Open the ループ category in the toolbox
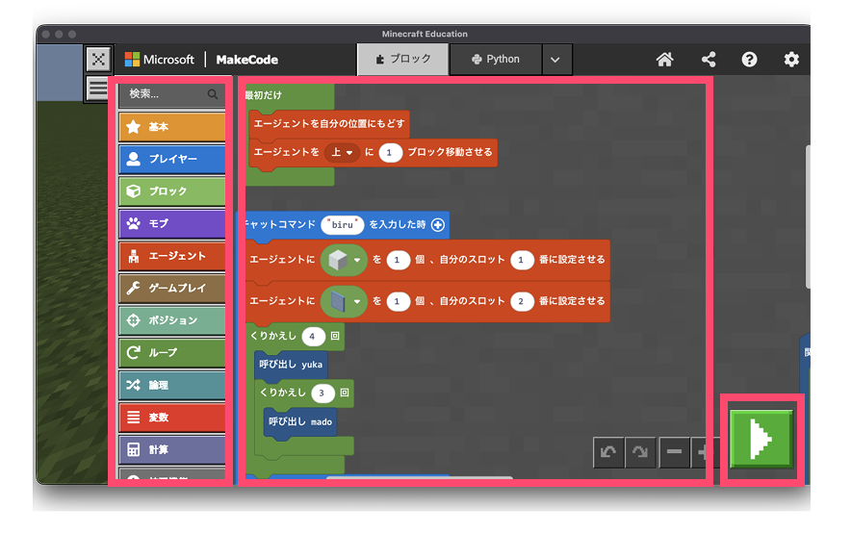The height and width of the screenshot is (533, 851). (x=173, y=353)
